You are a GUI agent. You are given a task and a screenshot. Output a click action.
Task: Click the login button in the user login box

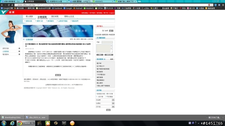click(111, 31)
